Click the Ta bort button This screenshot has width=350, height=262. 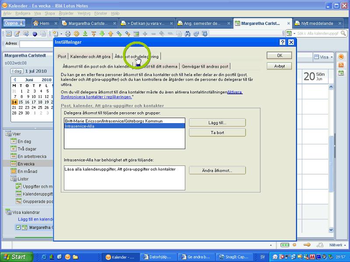[x=217, y=133]
